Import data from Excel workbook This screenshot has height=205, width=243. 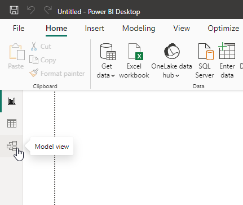[x=134, y=61]
